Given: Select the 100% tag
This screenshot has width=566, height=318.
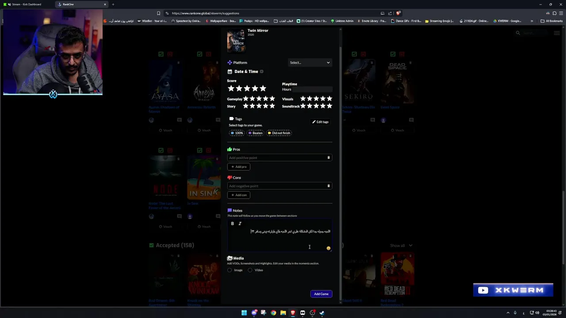Looking at the screenshot, I should [237, 133].
